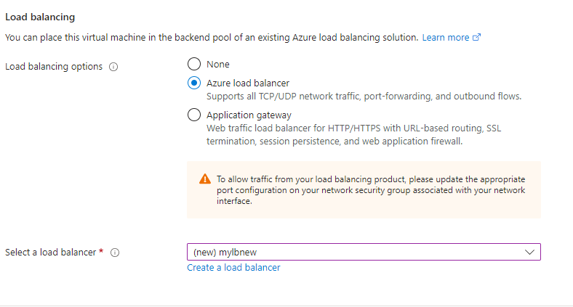Click the Create a load balancer link
The image size is (573, 307).
[233, 268]
